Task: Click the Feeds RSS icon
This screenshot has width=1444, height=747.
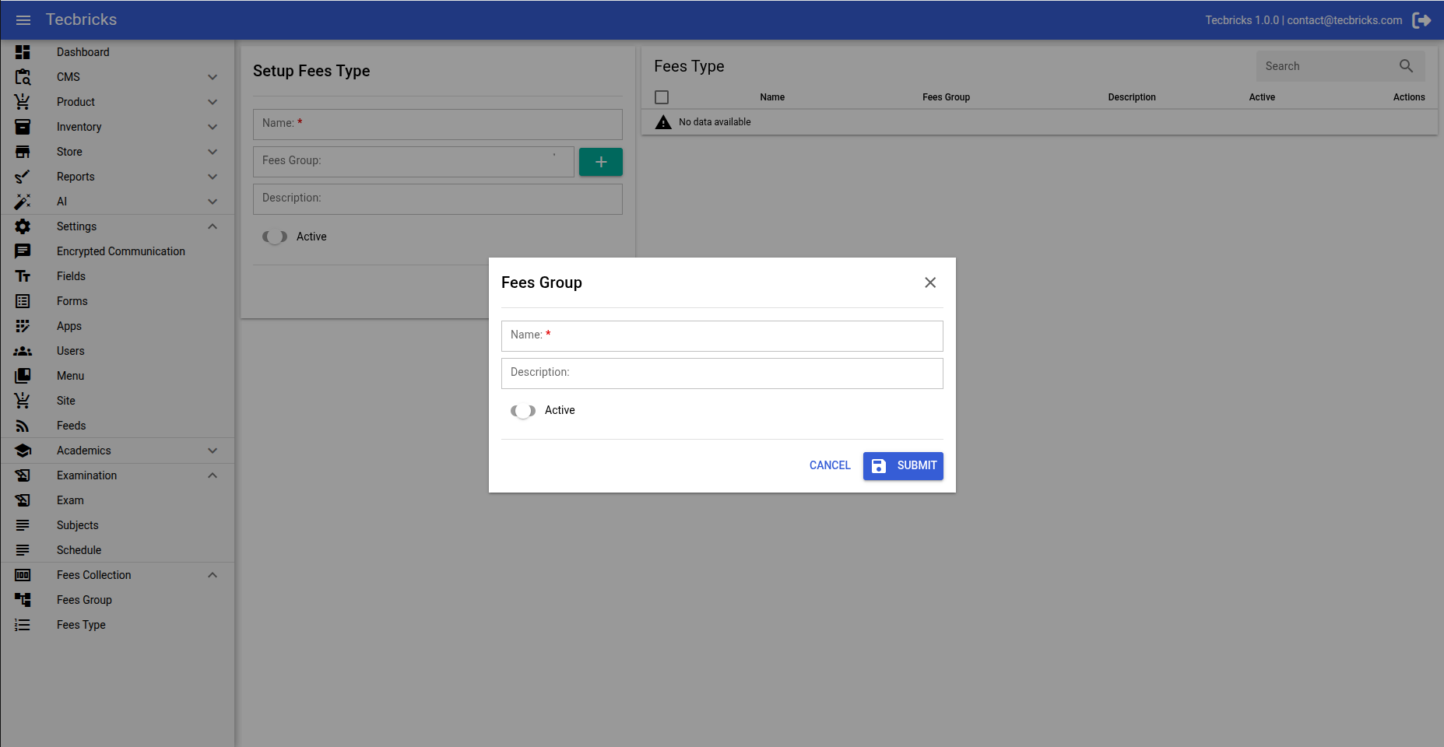Action: click(x=23, y=426)
